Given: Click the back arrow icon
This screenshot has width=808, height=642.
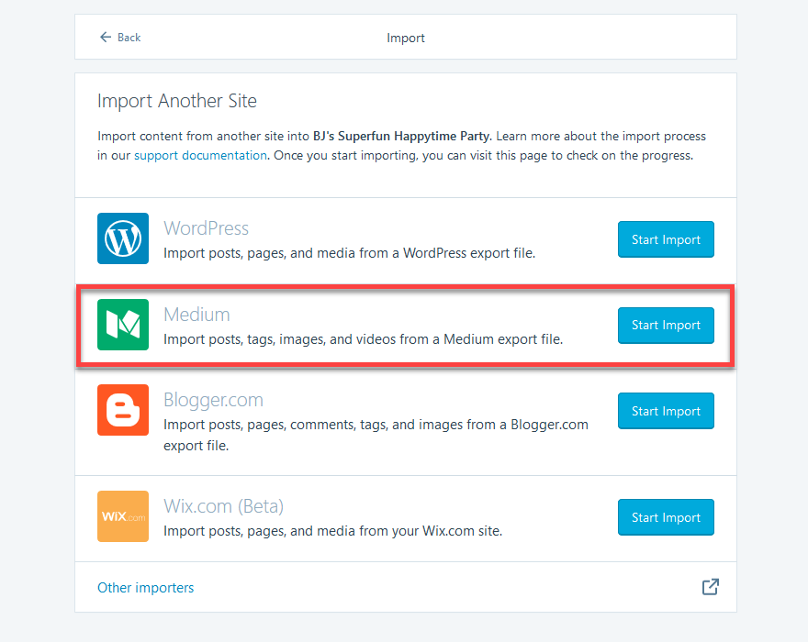Looking at the screenshot, I should coord(104,37).
